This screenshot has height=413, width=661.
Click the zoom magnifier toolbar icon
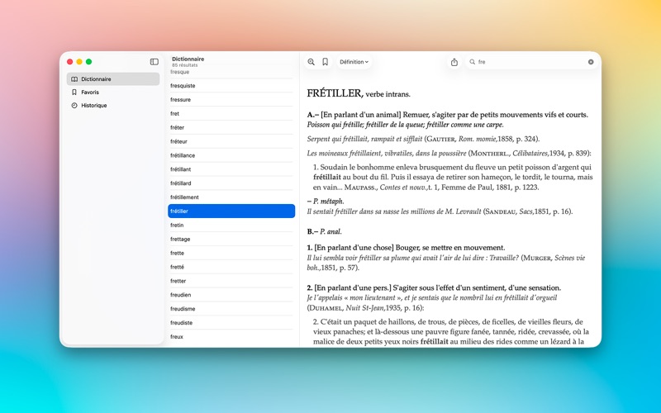click(311, 62)
